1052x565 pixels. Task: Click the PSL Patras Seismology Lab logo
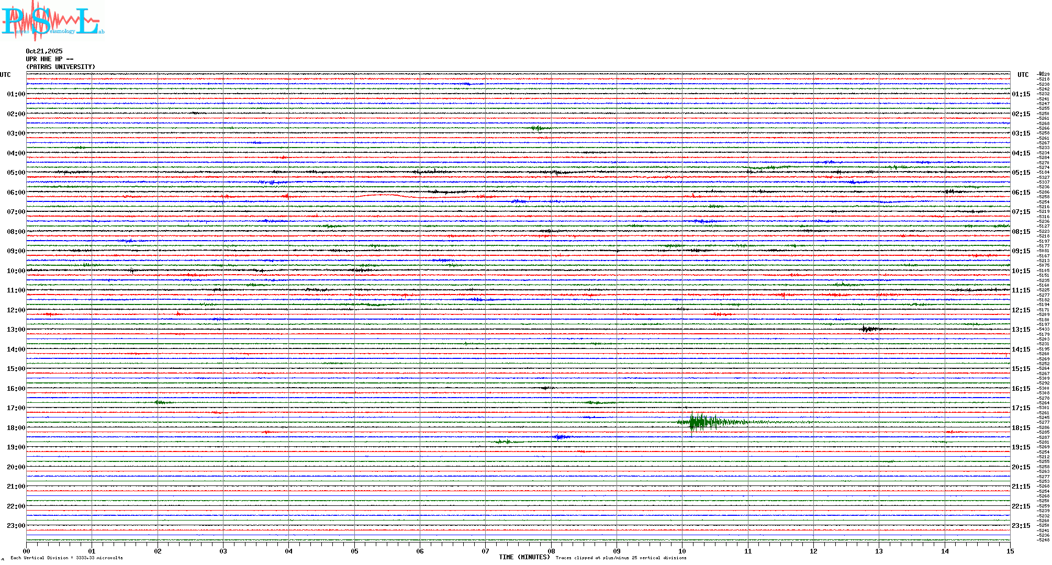(x=52, y=21)
